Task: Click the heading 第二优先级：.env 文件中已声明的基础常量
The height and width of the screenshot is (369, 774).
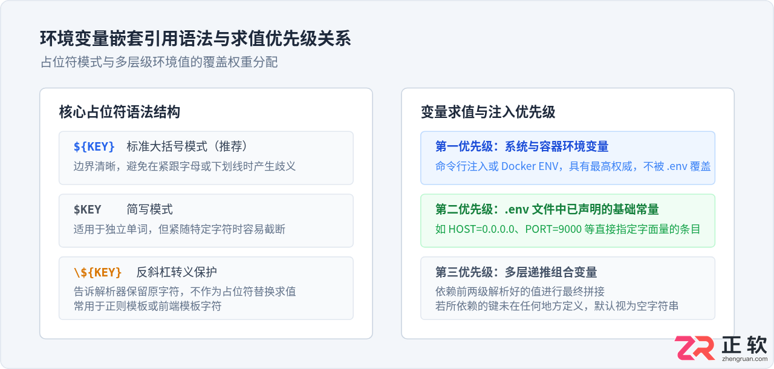Action: [x=547, y=209]
